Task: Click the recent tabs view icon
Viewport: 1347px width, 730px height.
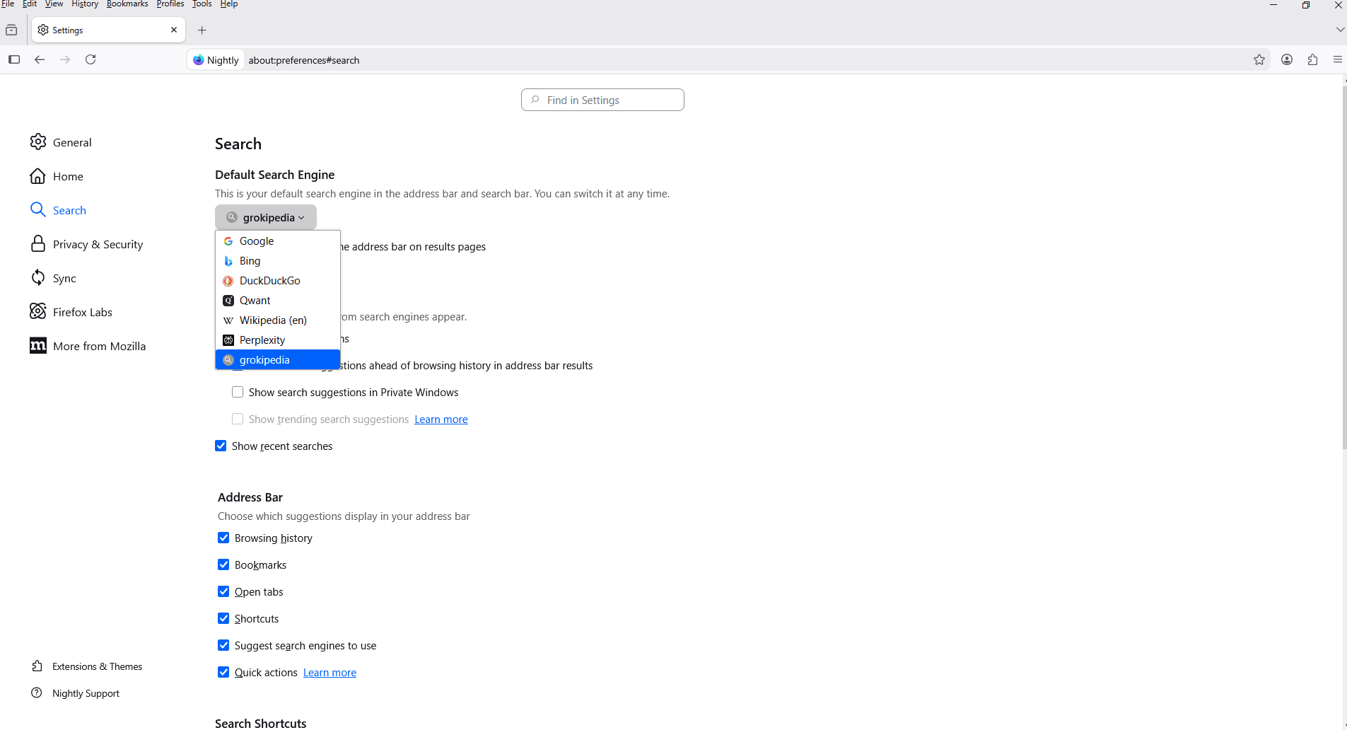Action: pos(11,30)
